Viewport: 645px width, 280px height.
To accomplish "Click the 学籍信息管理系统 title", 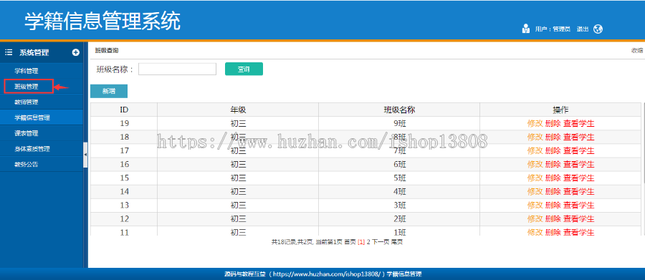I will coord(102,21).
